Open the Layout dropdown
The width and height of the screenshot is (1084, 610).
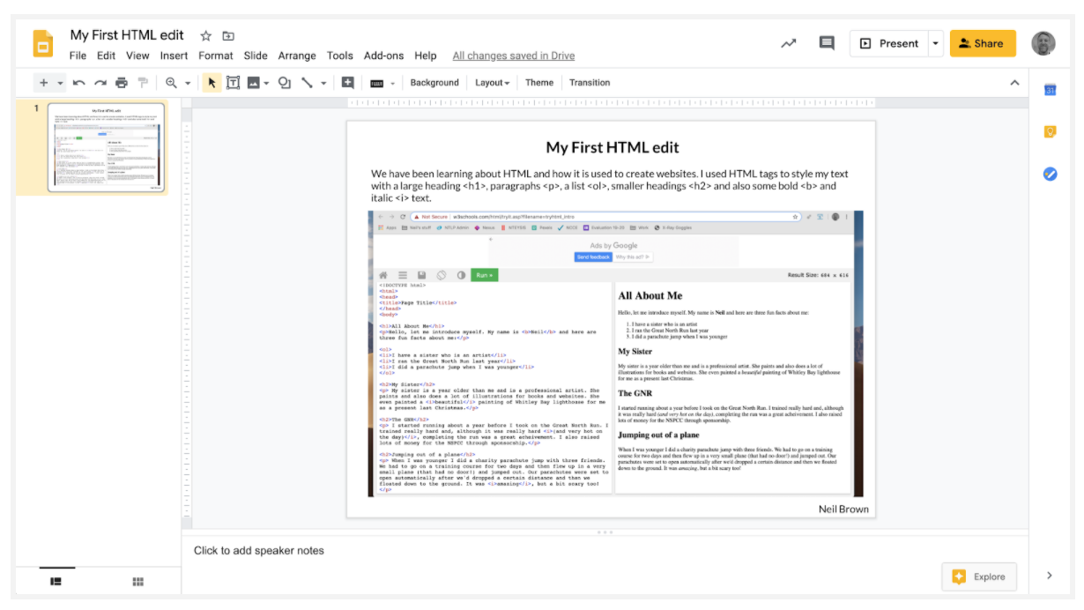click(493, 83)
